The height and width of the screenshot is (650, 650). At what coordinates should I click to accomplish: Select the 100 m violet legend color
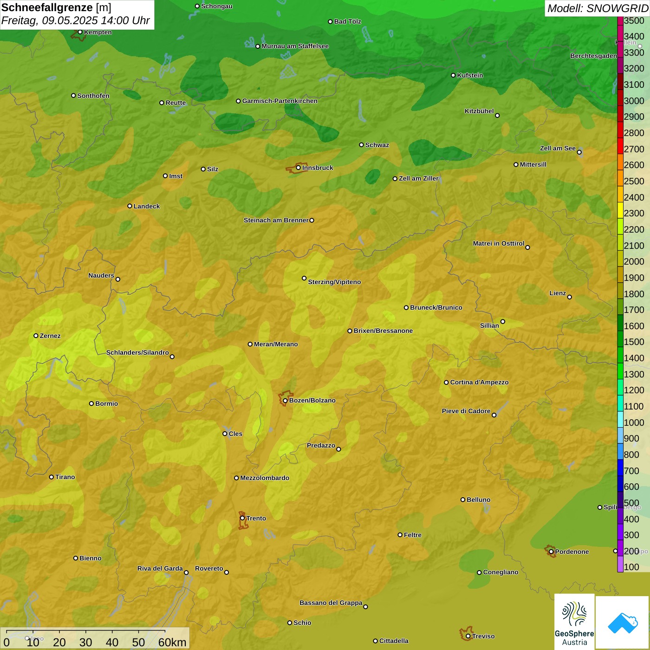pyautogui.click(x=620, y=564)
